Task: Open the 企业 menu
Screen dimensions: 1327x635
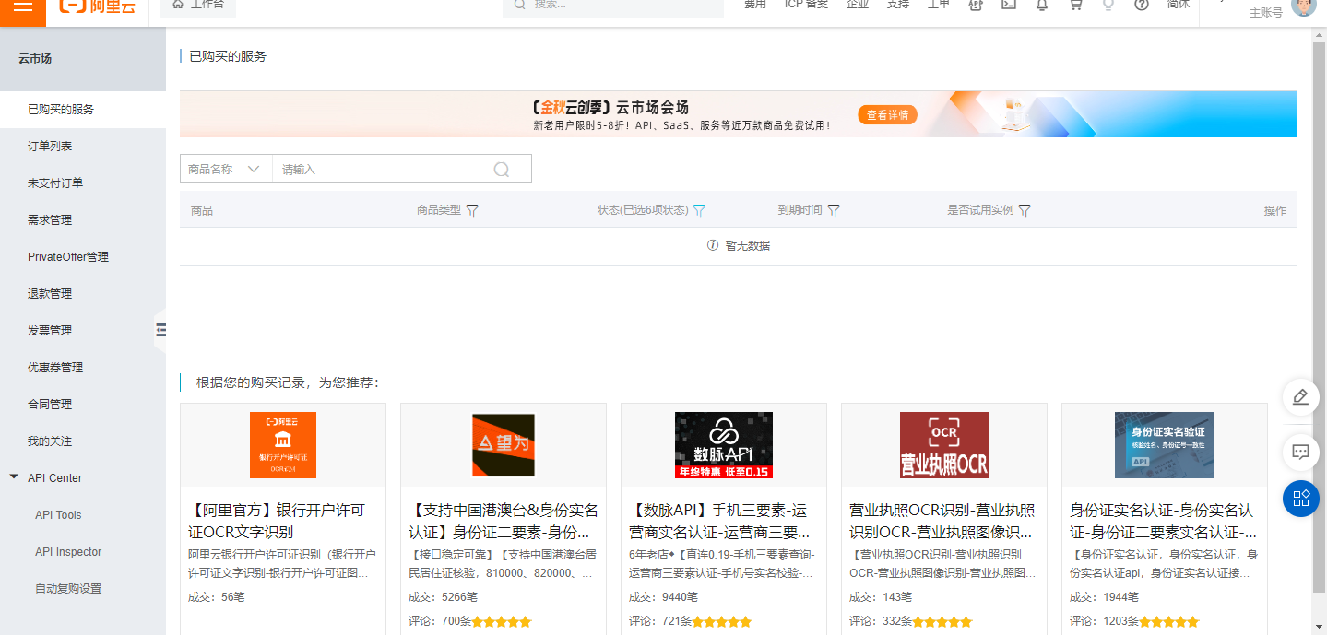Action: pos(858,5)
